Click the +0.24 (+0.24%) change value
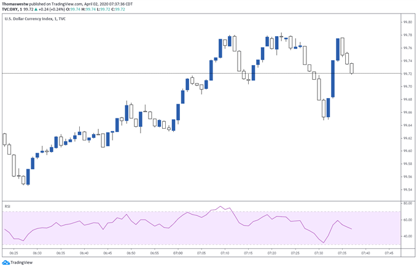The width and height of the screenshot is (417, 268). [52, 9]
